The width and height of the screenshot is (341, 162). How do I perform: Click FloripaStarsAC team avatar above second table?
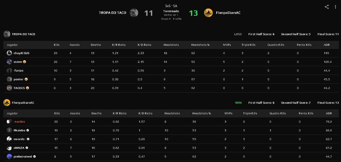pos(7,103)
